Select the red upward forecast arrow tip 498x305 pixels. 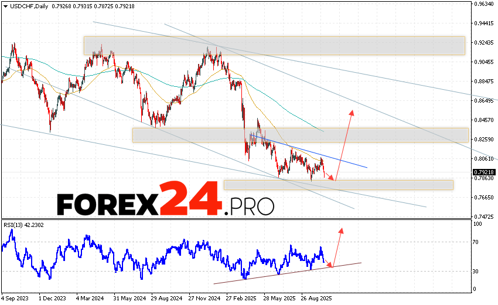click(x=352, y=111)
